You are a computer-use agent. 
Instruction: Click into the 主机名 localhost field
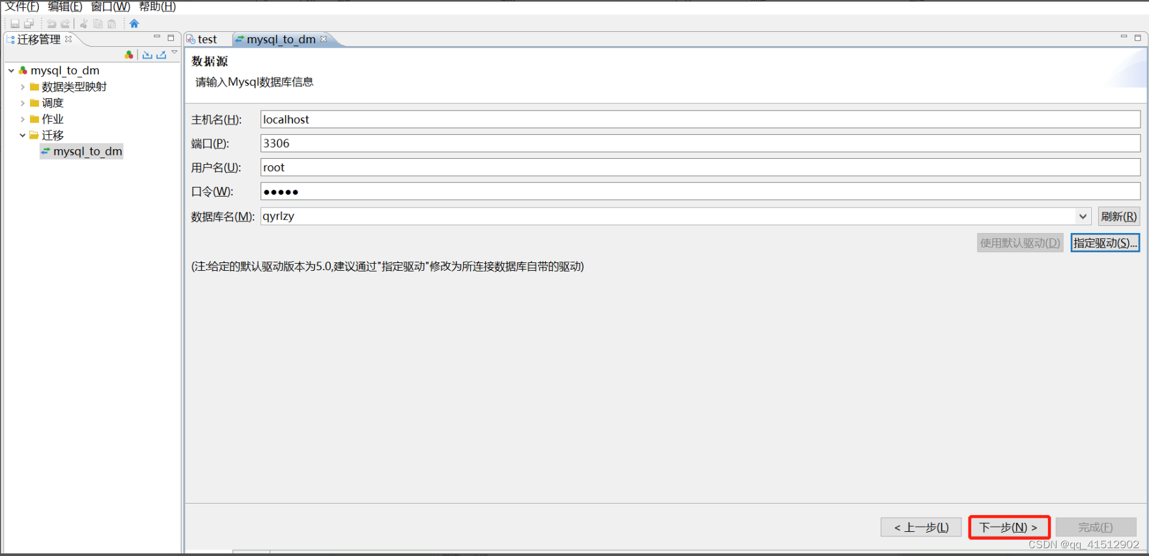point(700,119)
